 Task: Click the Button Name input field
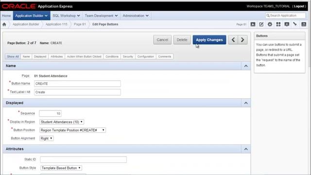[77, 84]
